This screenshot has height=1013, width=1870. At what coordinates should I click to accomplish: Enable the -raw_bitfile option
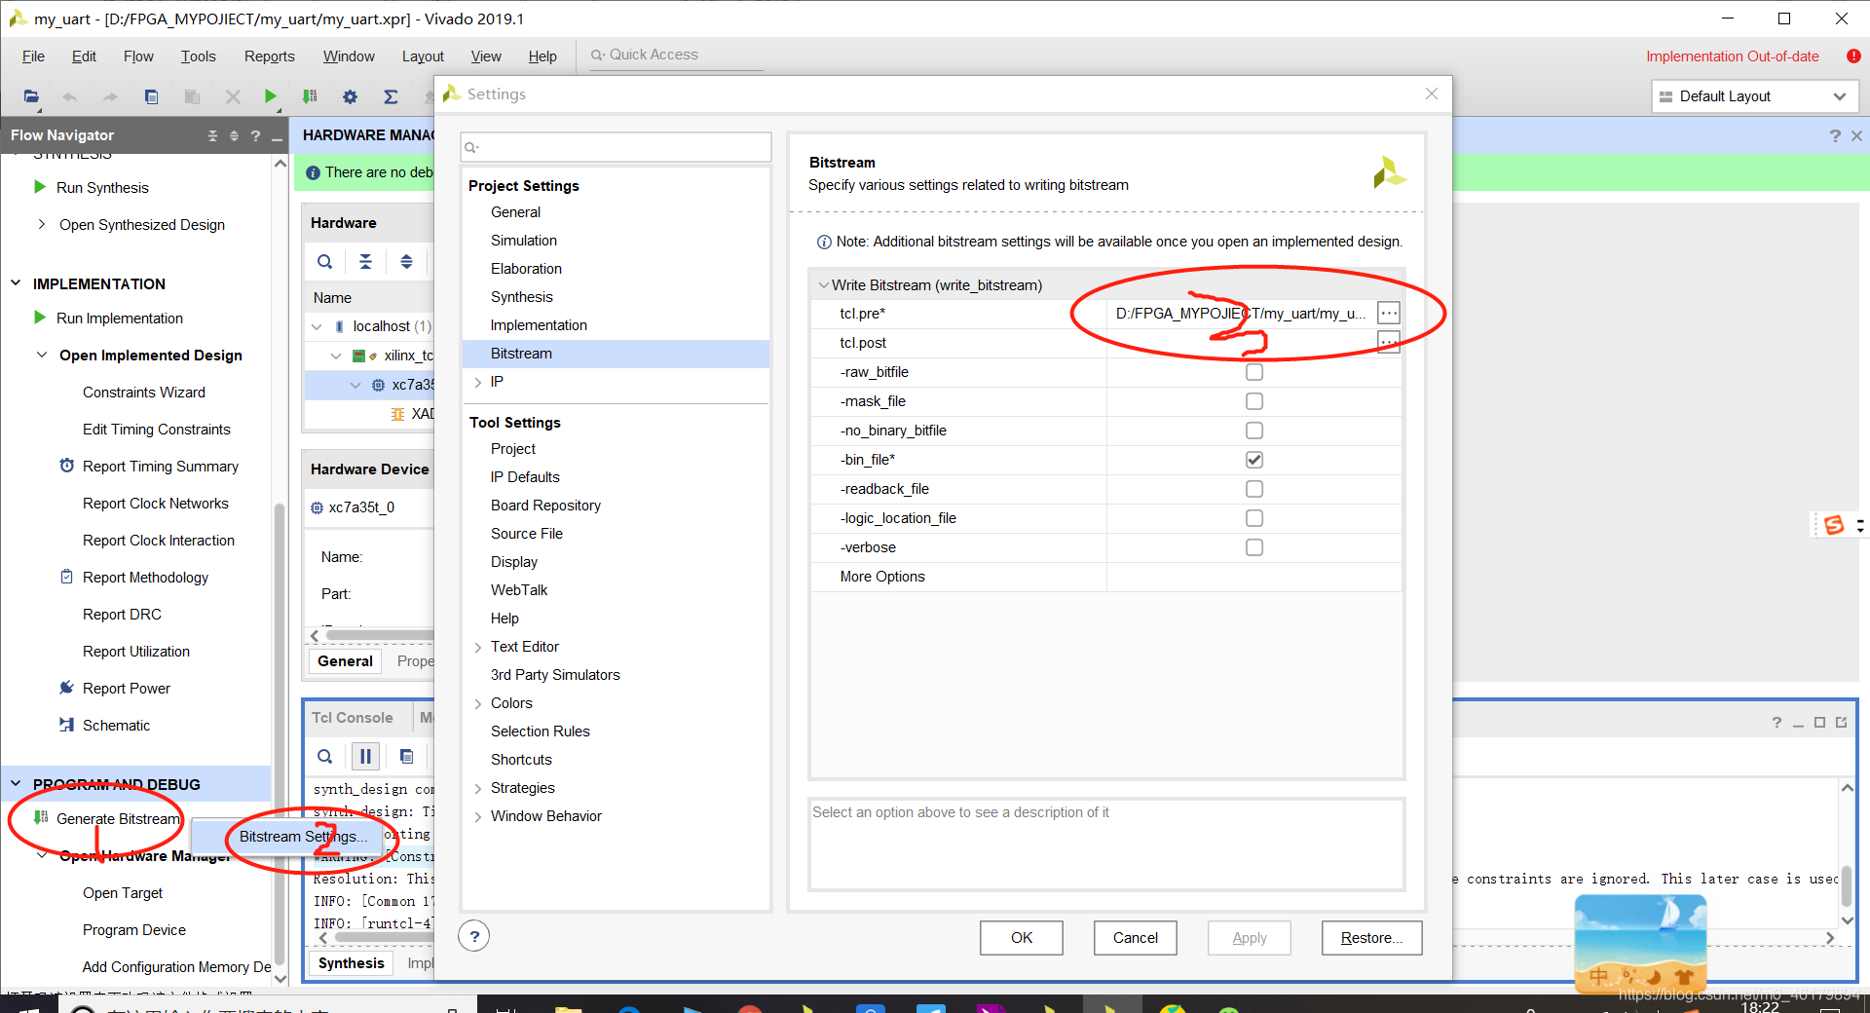pos(1253,371)
